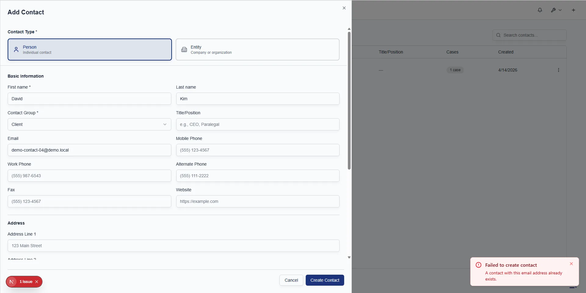Select the Entity contact type card
Screen dimensions: 586x293
257,49
